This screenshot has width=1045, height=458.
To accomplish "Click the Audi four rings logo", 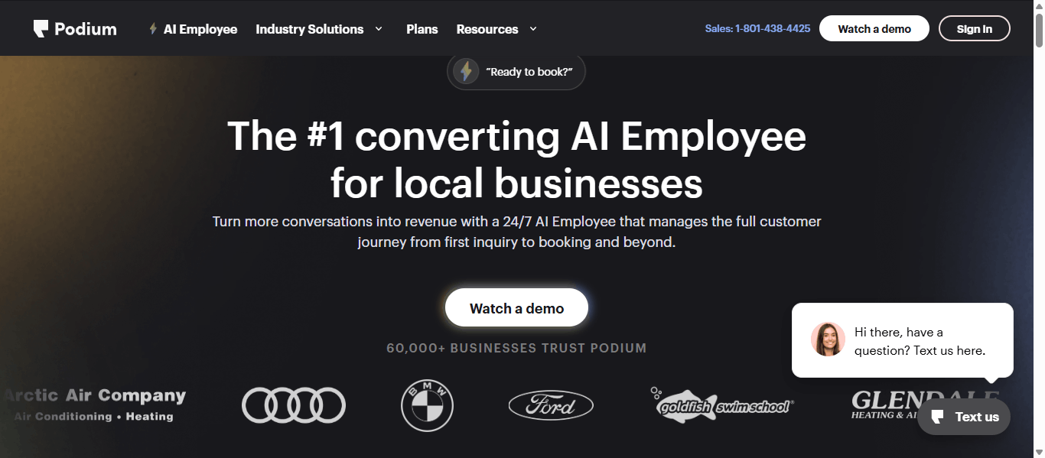I will 294,405.
